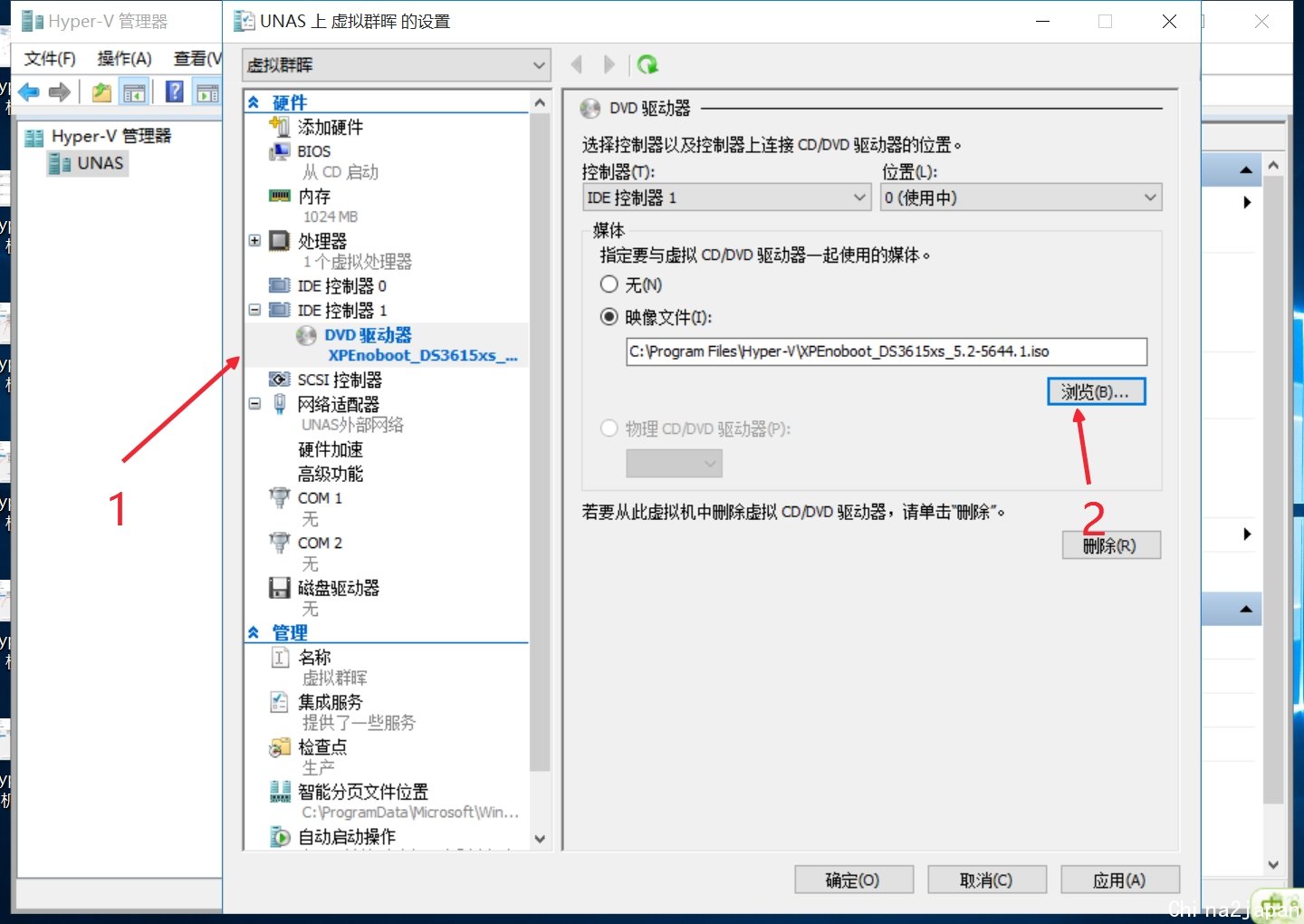Select the DVD 驱动器 disc icon in the tree

tap(306, 336)
